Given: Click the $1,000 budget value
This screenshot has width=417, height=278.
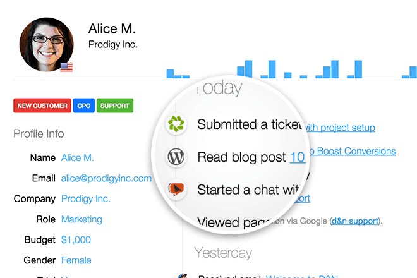Looking at the screenshot, I should coord(76,239).
